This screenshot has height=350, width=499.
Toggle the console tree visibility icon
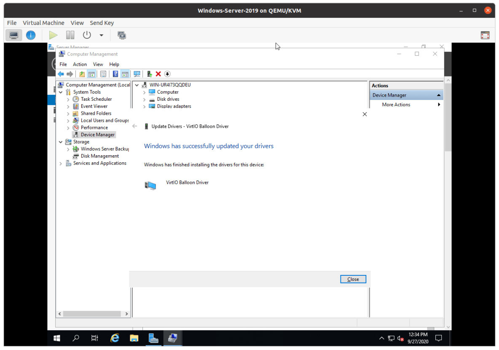tap(92, 74)
